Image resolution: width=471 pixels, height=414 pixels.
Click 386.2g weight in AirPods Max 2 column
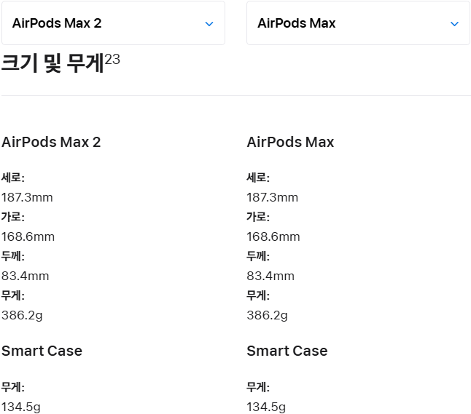22,315
